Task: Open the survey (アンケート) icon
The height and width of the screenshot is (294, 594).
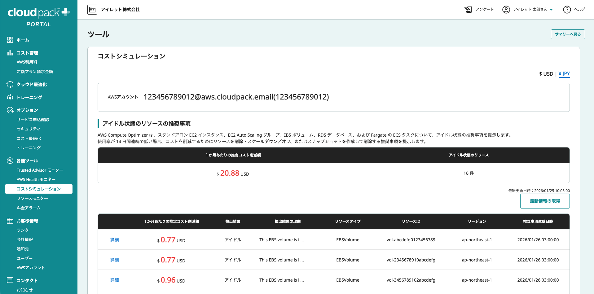Action: coord(468,10)
